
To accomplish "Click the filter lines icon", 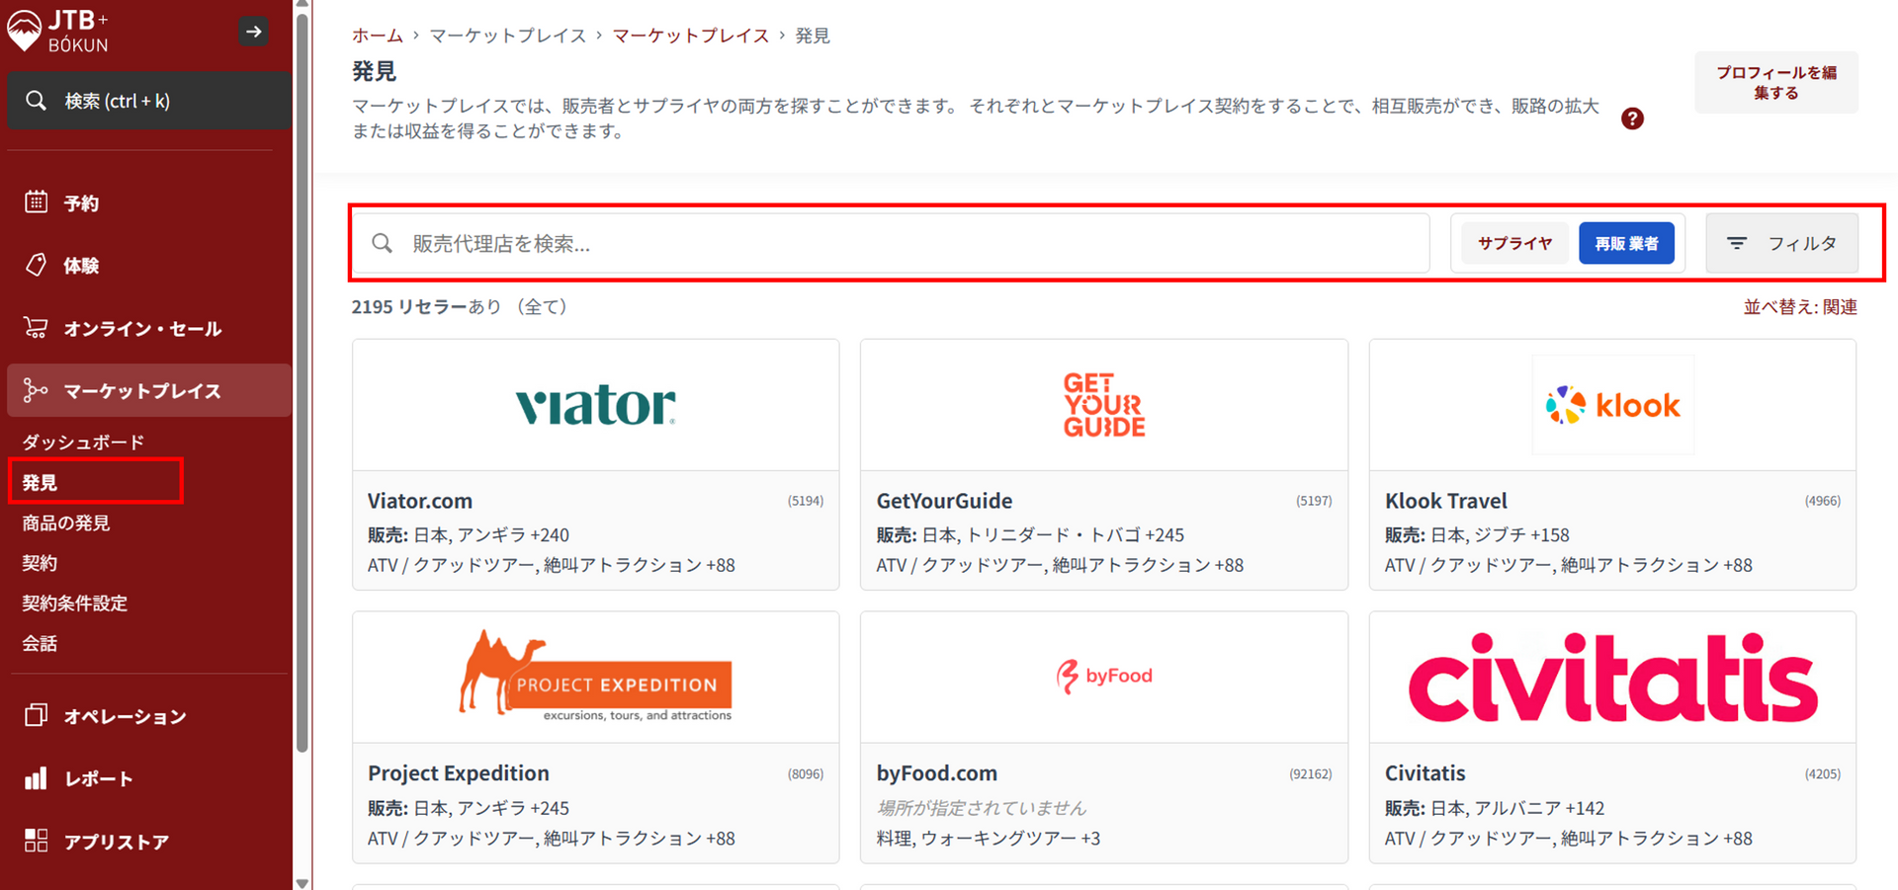I will point(1737,243).
